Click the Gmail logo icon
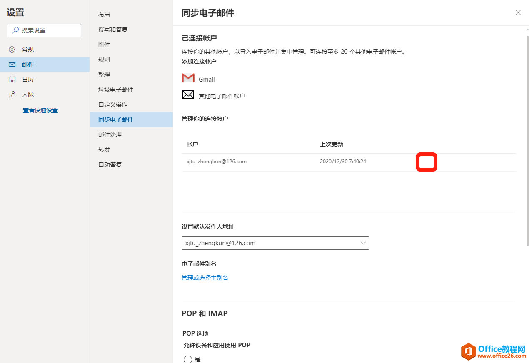 pos(188,78)
